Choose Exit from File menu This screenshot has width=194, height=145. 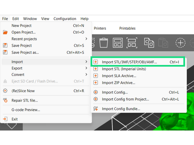coord(46,119)
